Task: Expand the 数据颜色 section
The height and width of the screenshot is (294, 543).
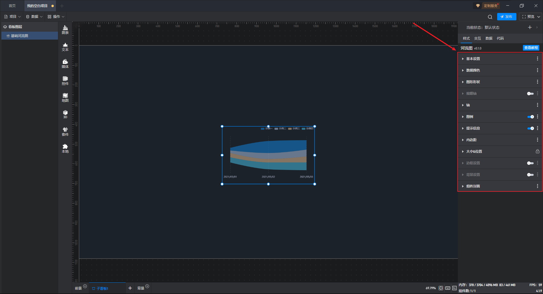Action: pos(473,70)
